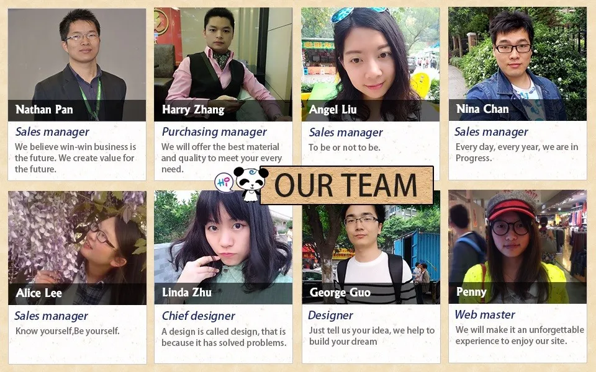This screenshot has height=372, width=596.
Task: View Alice Lee's photo with the wisteria flowers
Action: click(77, 248)
